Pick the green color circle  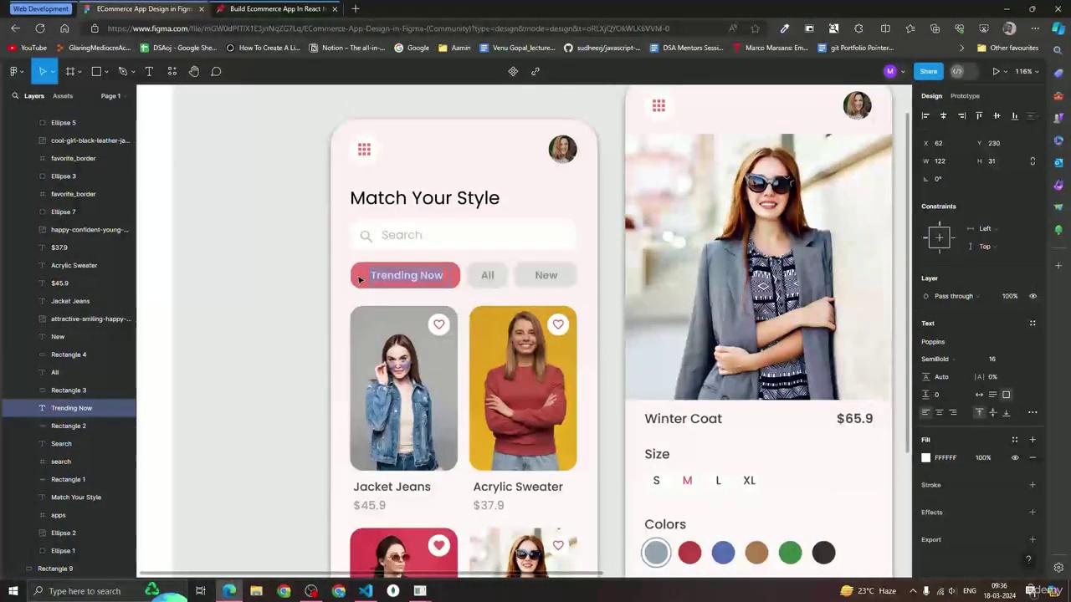790,553
